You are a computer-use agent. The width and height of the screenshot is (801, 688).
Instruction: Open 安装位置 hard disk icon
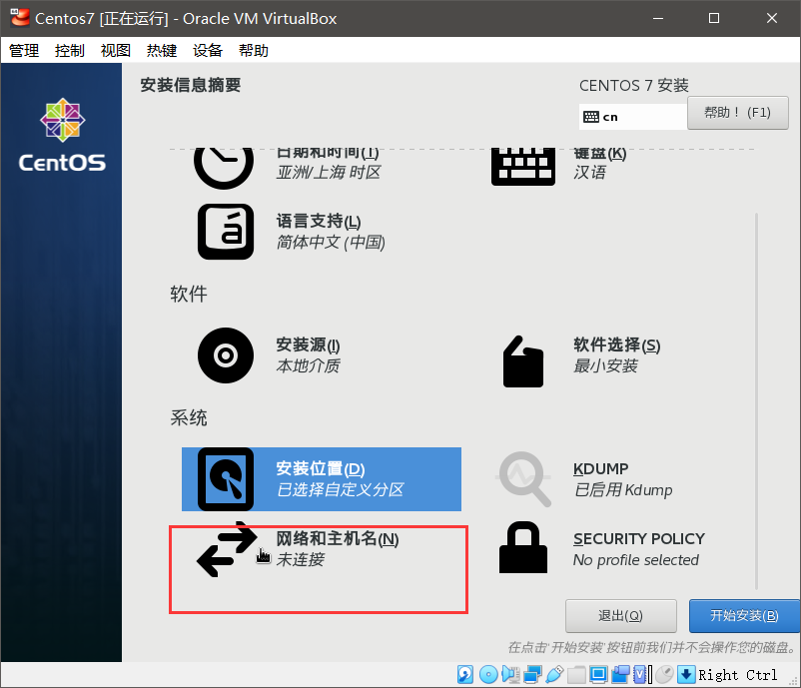click(x=226, y=479)
